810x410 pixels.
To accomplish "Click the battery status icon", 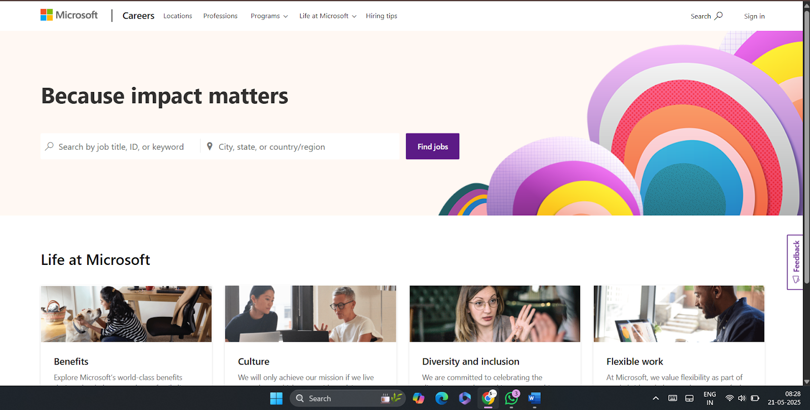I will [x=755, y=398].
